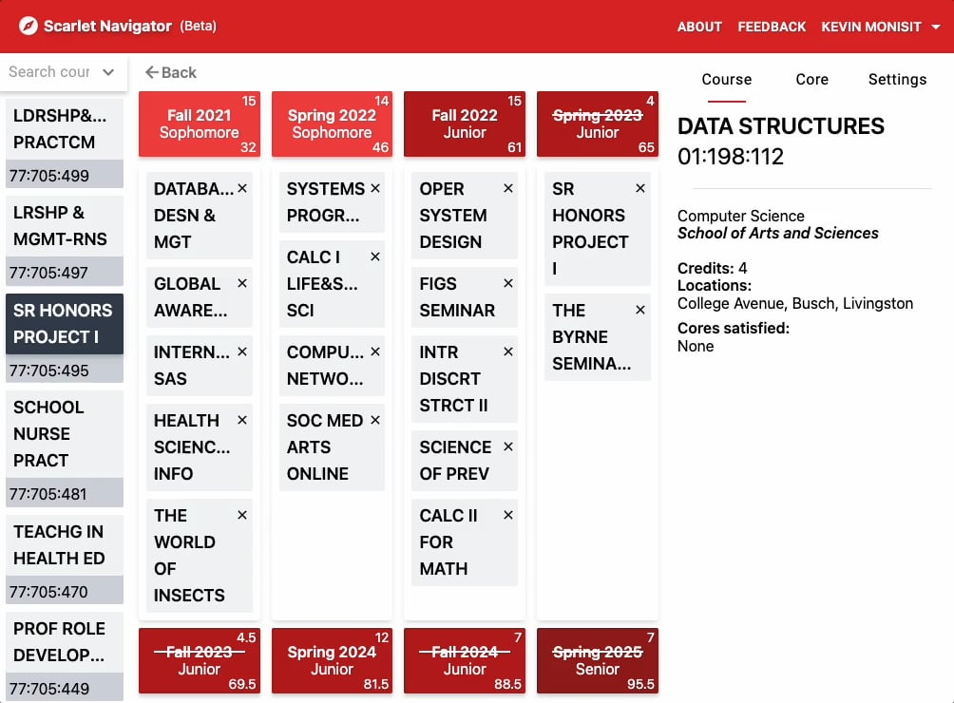Select PROF ROLE DEVELOP... course

(65, 642)
